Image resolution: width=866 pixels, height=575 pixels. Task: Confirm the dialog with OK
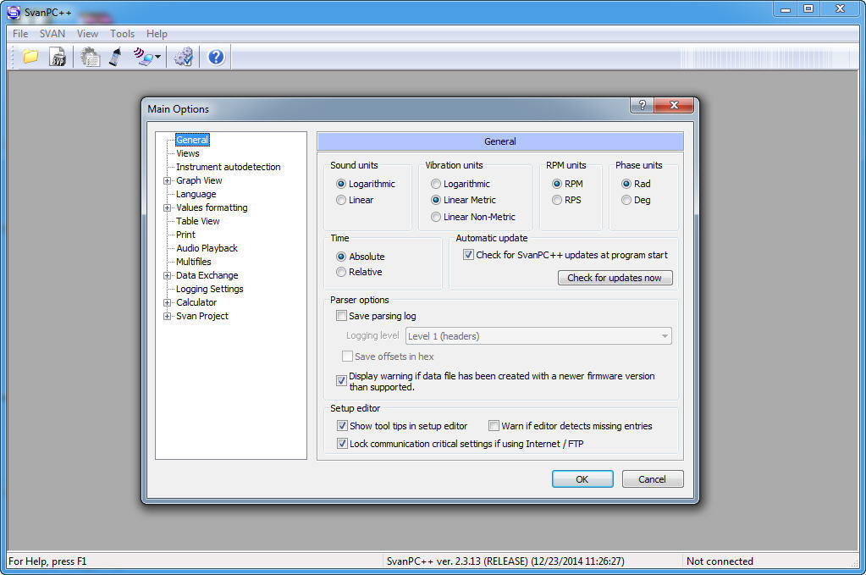[x=582, y=479]
